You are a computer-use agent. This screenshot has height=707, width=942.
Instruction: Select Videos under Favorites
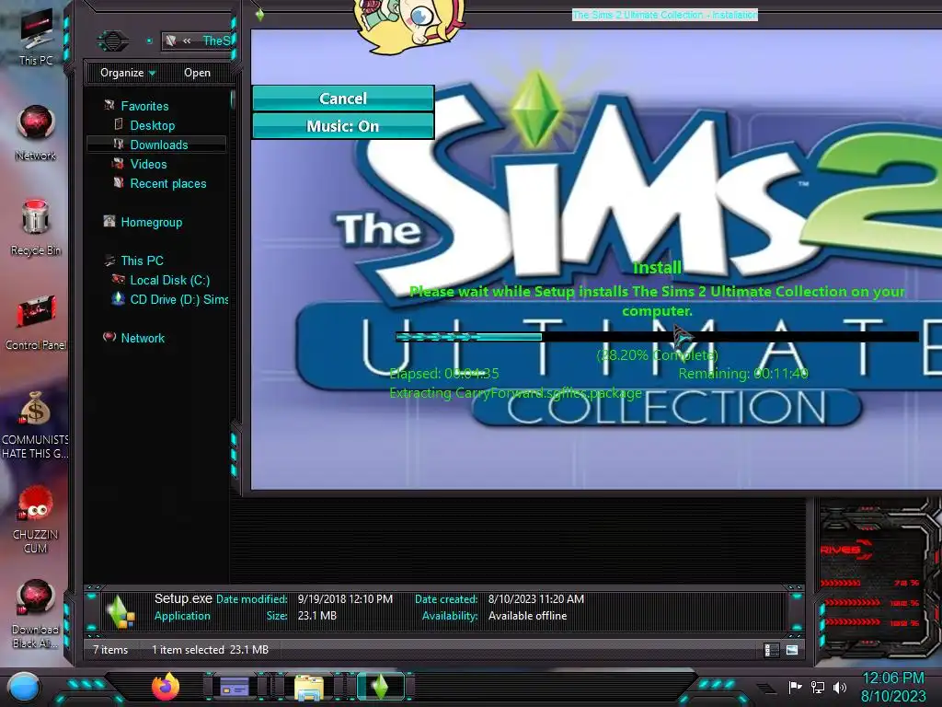click(148, 164)
